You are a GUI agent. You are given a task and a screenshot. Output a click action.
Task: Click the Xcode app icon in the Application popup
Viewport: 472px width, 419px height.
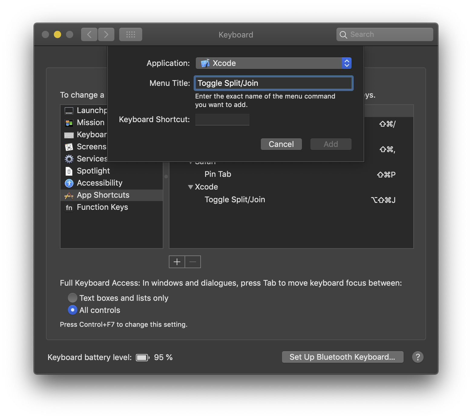coord(205,63)
